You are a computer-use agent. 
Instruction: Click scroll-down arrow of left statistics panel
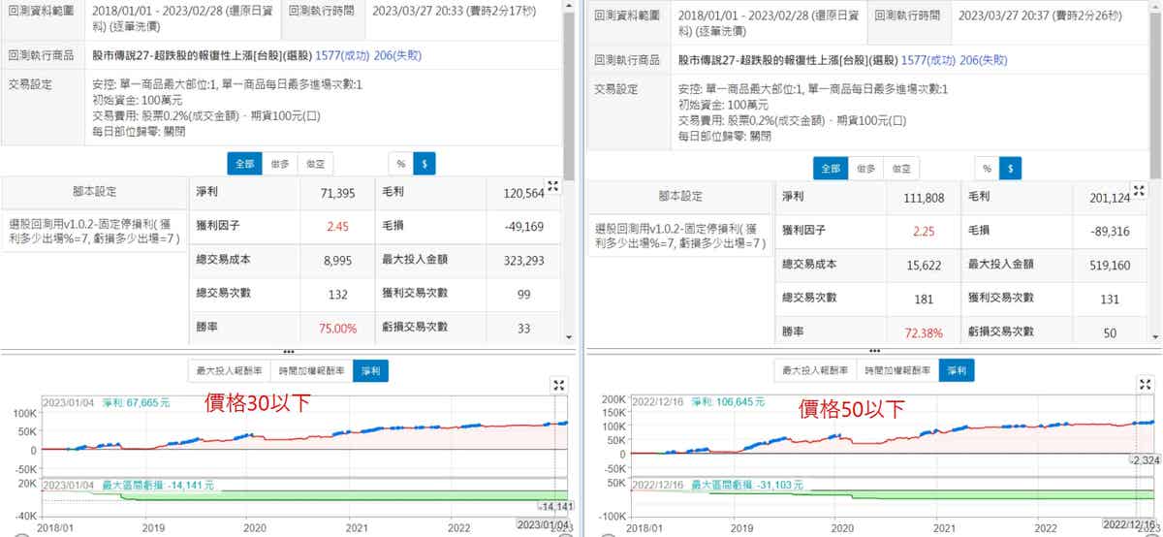point(570,339)
